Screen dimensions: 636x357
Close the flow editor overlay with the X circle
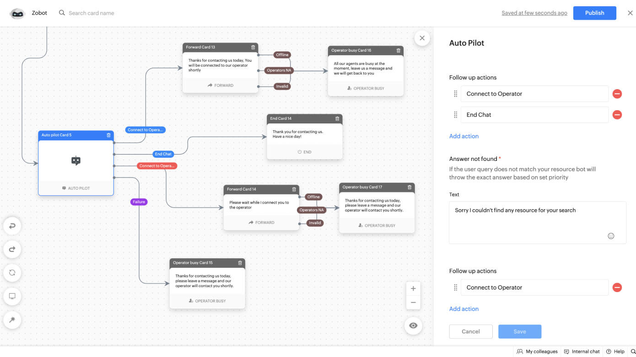click(x=422, y=38)
